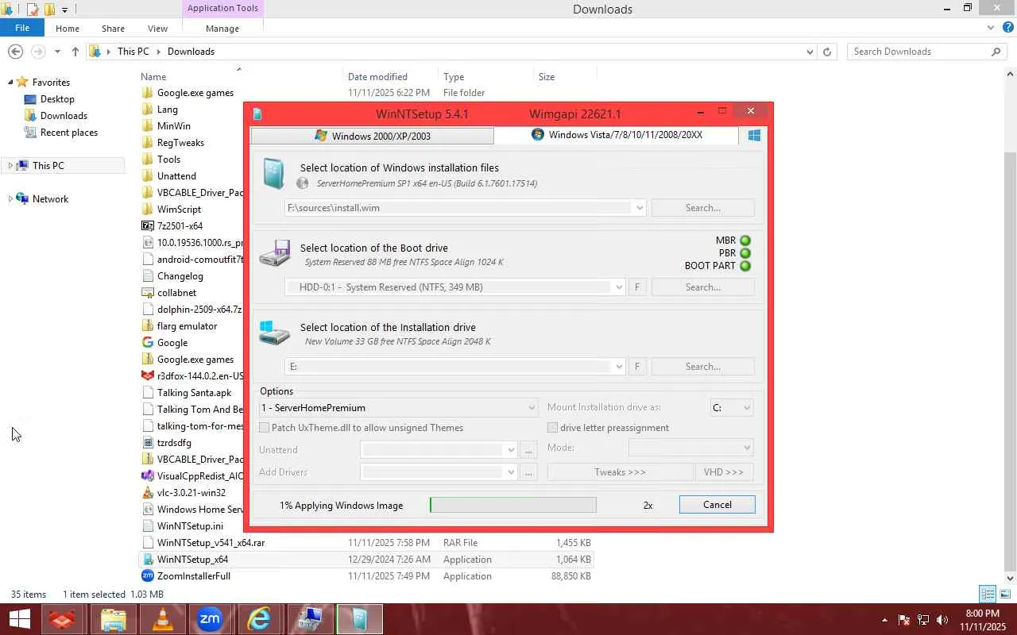Click the F button for Boot drive
Image resolution: width=1017 pixels, height=635 pixels.
coord(636,287)
